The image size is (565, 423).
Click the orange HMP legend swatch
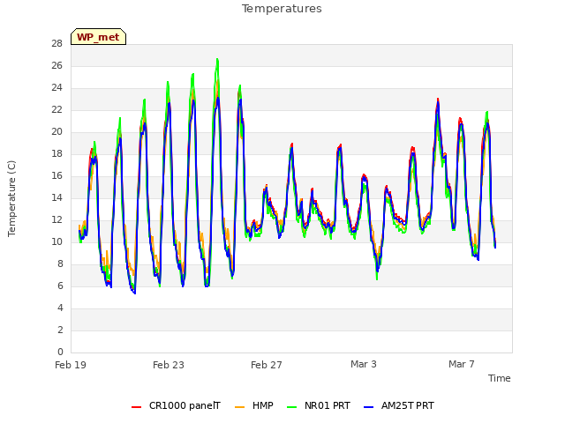point(239,407)
